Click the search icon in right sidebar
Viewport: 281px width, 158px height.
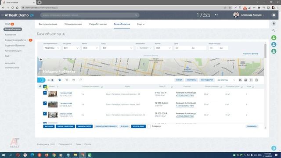click(x=274, y=30)
